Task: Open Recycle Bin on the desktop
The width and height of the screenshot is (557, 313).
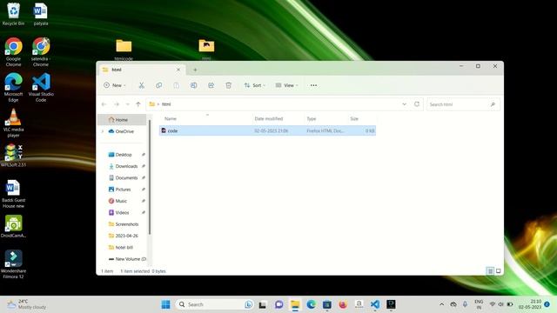Action: coord(14,14)
